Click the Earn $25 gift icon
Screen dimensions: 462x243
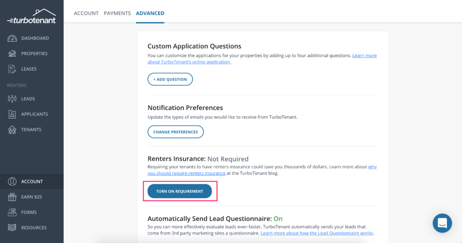(12, 197)
